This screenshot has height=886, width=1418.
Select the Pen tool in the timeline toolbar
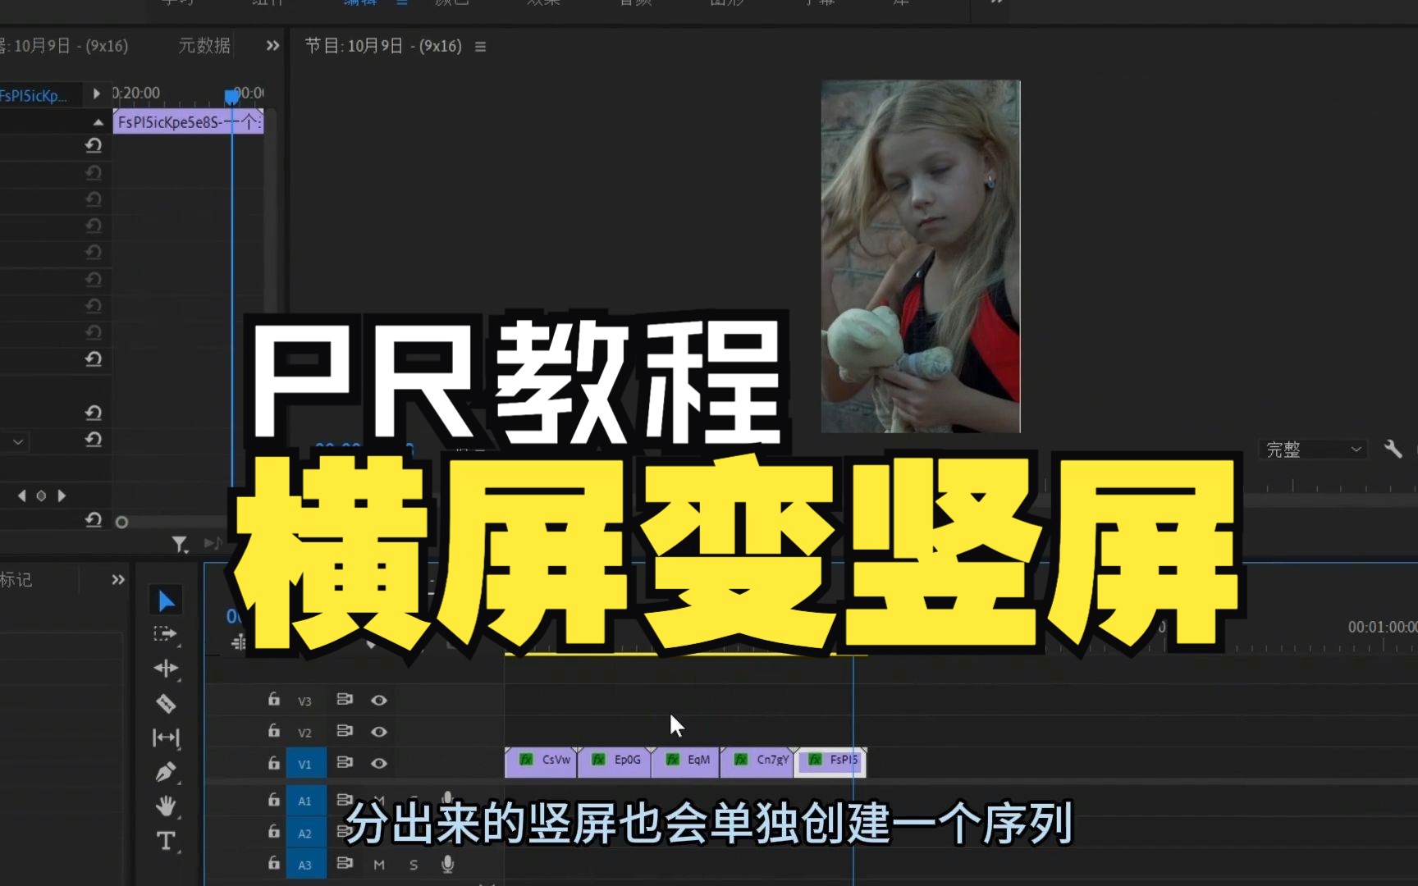pos(166,771)
